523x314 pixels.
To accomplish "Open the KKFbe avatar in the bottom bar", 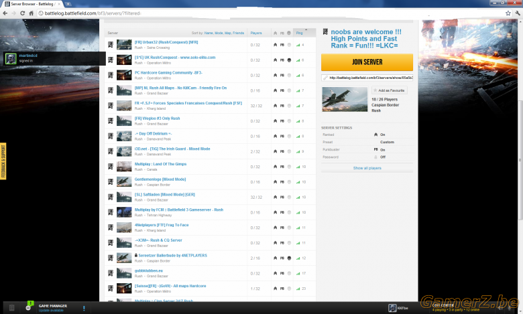I will pos(392,308).
